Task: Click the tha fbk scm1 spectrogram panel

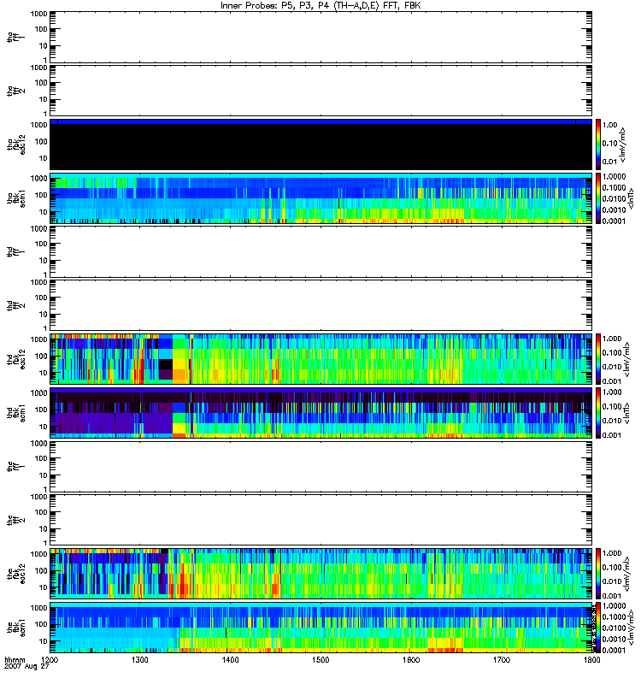Action: [x=320, y=198]
